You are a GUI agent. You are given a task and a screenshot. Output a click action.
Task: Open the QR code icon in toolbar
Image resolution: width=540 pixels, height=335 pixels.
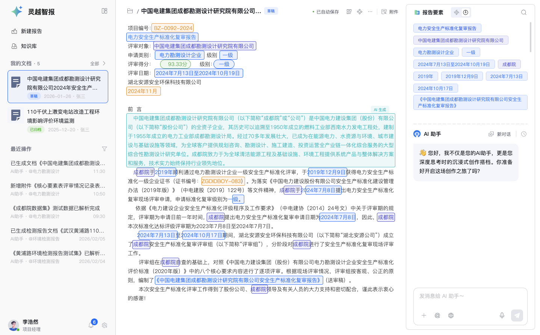click(x=349, y=12)
